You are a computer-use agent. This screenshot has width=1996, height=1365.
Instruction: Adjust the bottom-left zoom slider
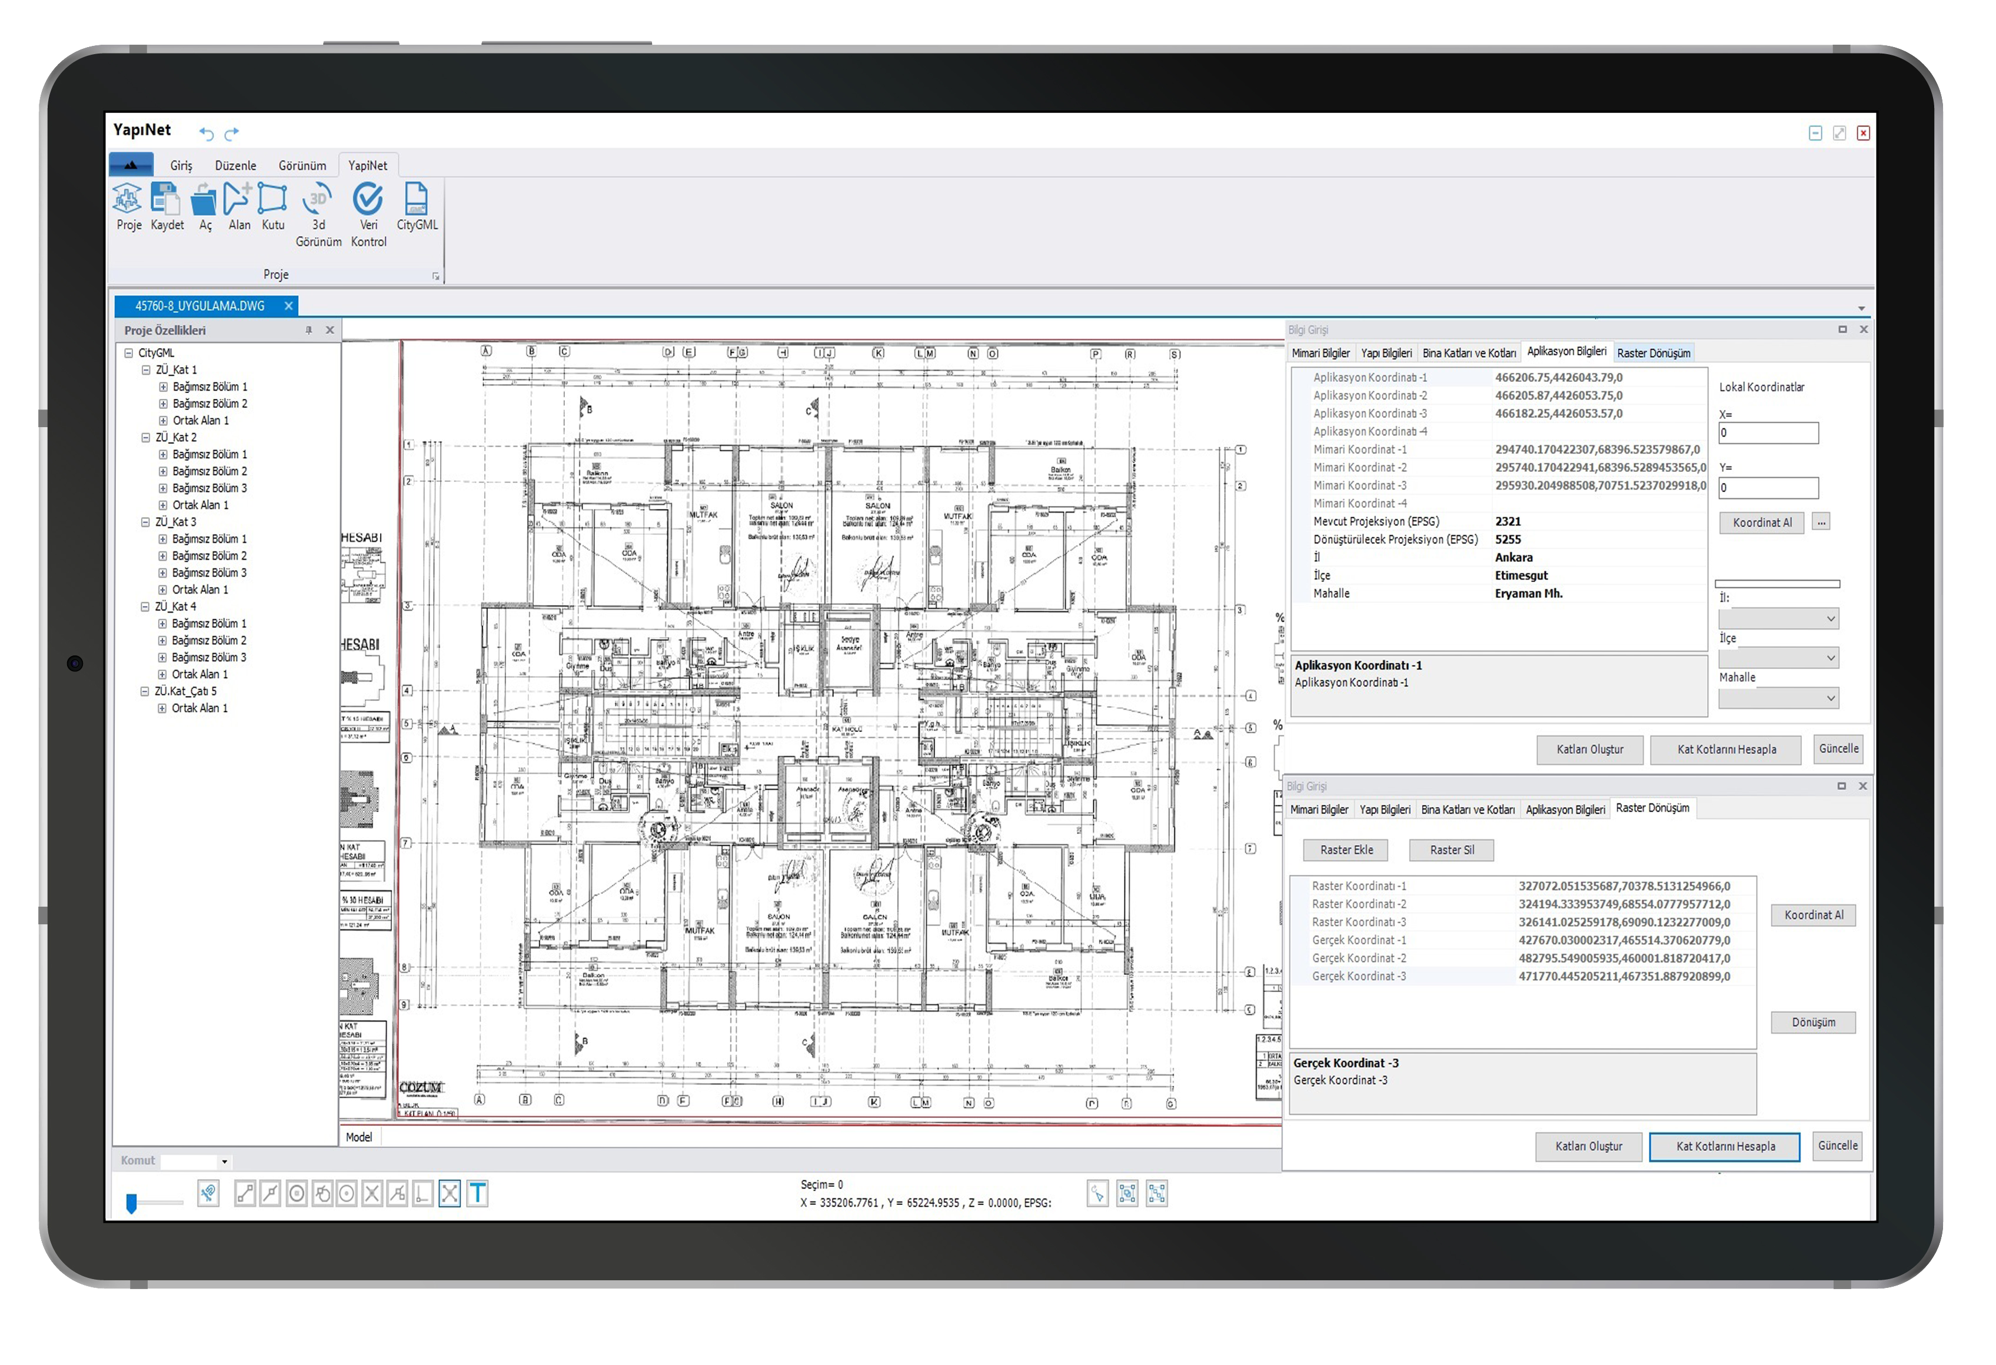point(131,1204)
